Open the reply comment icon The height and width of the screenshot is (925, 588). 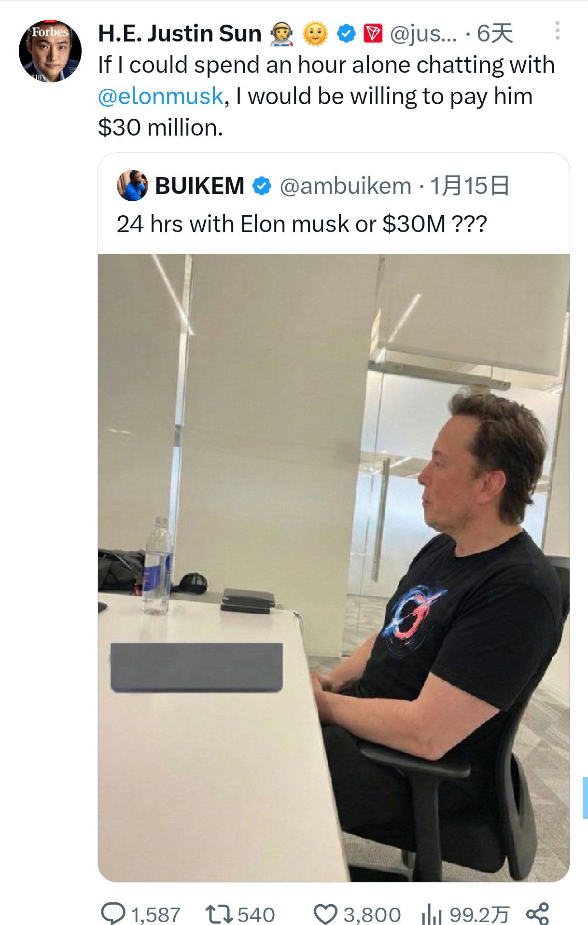pyautogui.click(x=113, y=913)
